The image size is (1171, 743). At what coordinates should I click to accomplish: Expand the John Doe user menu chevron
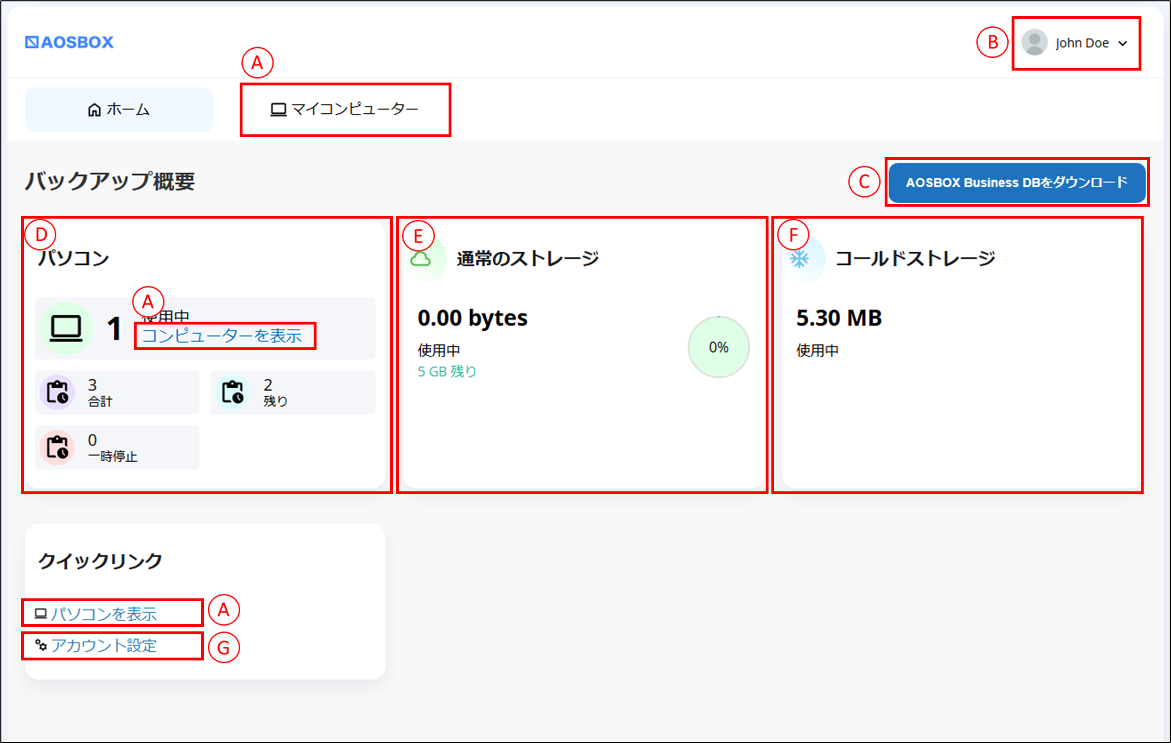1123,43
